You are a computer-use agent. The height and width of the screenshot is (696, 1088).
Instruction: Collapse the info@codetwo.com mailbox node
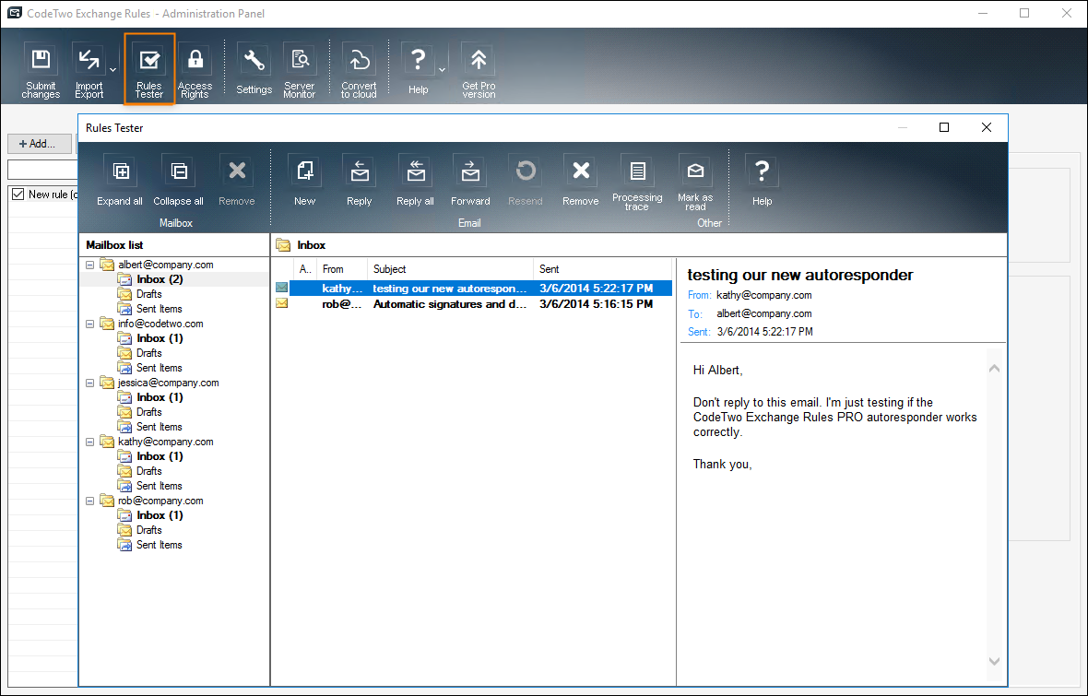[89, 324]
